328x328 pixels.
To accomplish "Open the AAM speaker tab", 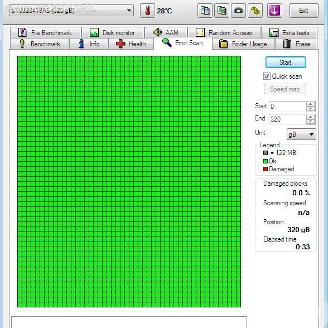I will pyautogui.click(x=166, y=32).
